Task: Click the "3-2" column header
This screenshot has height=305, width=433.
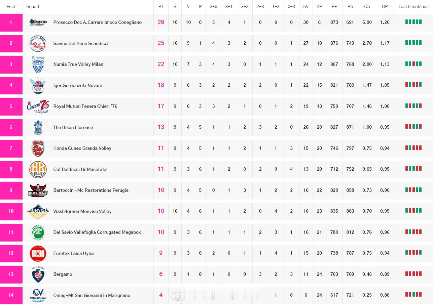Action: coord(245,6)
